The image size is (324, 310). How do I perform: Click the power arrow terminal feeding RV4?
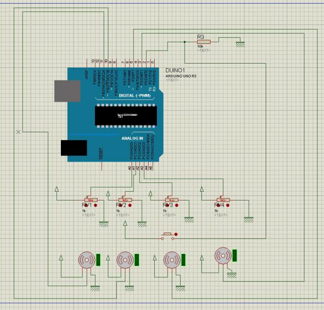click(202, 189)
